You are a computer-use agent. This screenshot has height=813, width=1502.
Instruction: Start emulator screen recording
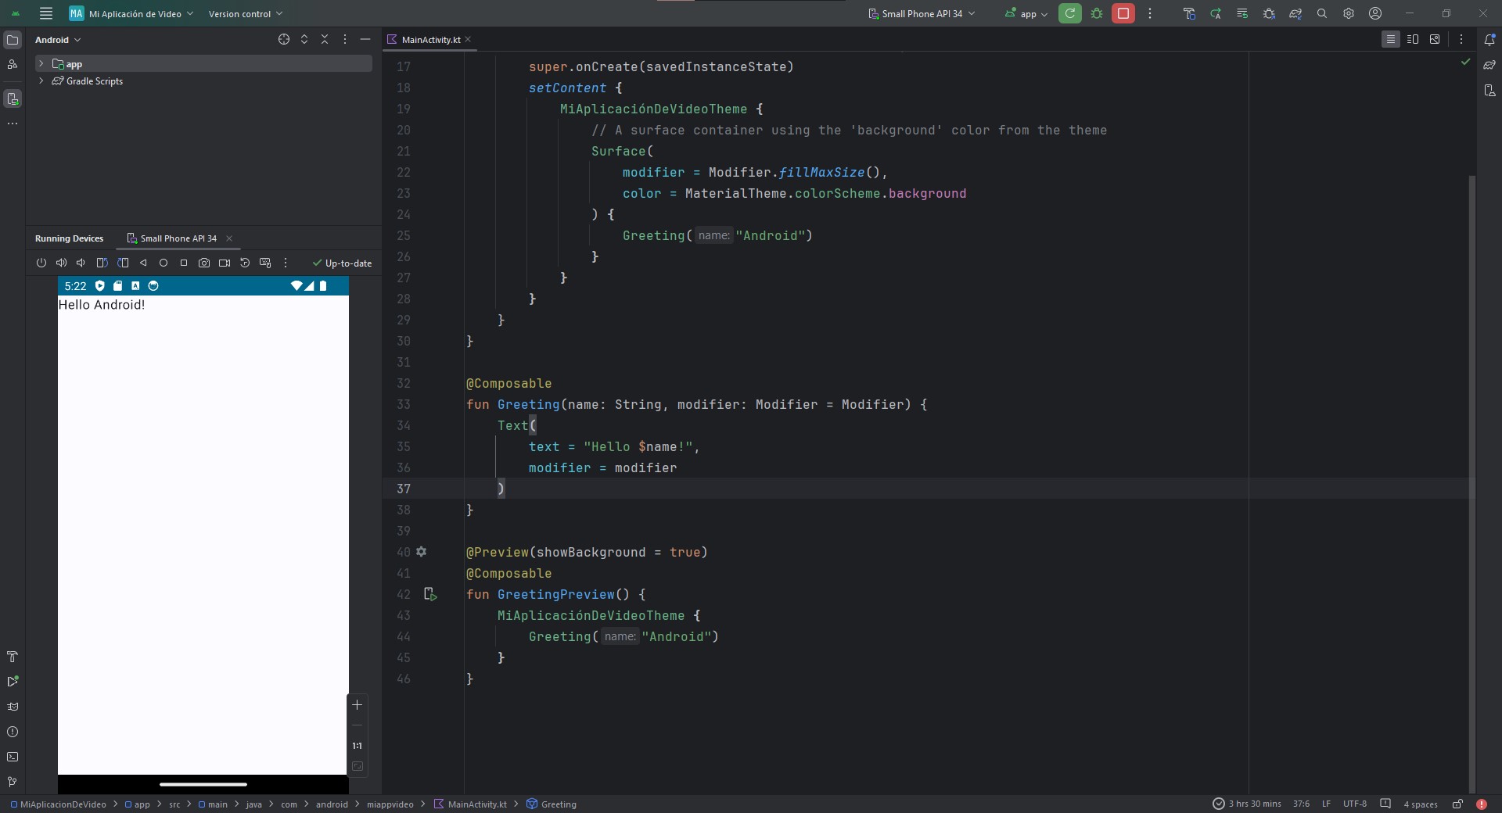(225, 263)
